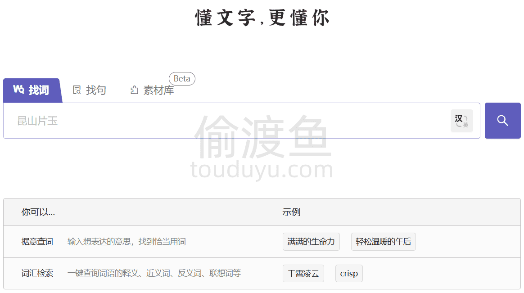524x293 pixels.
Task: Click the purple magnifier search button
Action: [502, 121]
